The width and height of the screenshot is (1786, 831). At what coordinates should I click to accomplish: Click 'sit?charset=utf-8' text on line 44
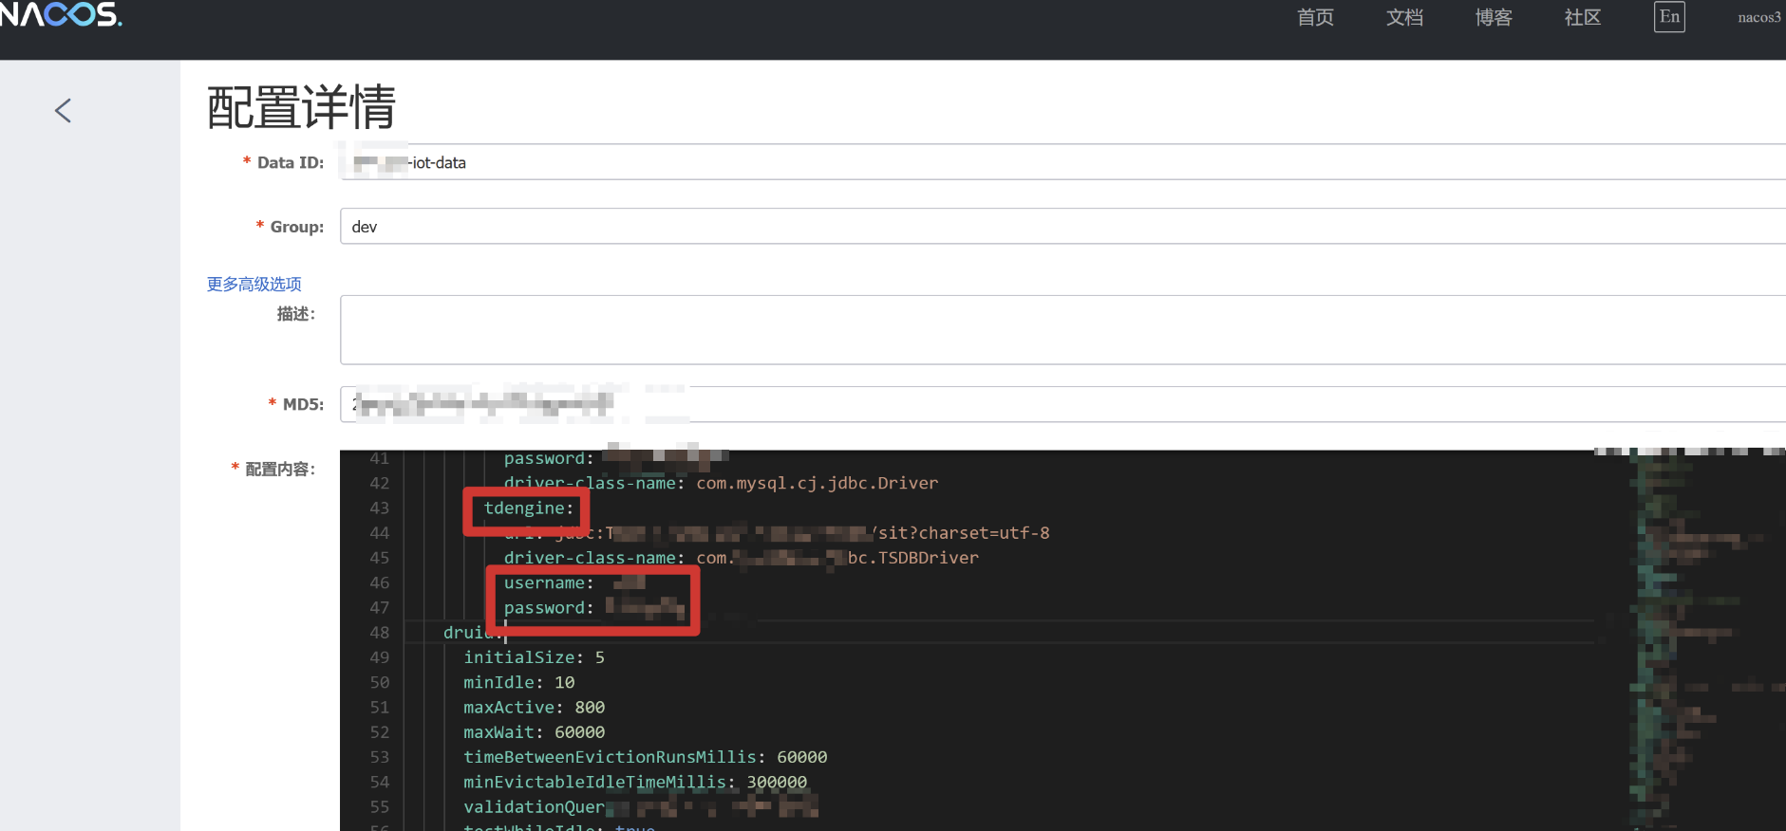tap(964, 533)
